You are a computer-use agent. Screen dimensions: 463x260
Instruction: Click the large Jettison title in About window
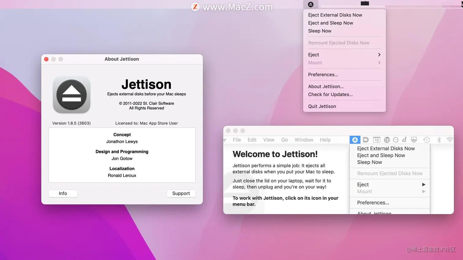click(x=146, y=84)
